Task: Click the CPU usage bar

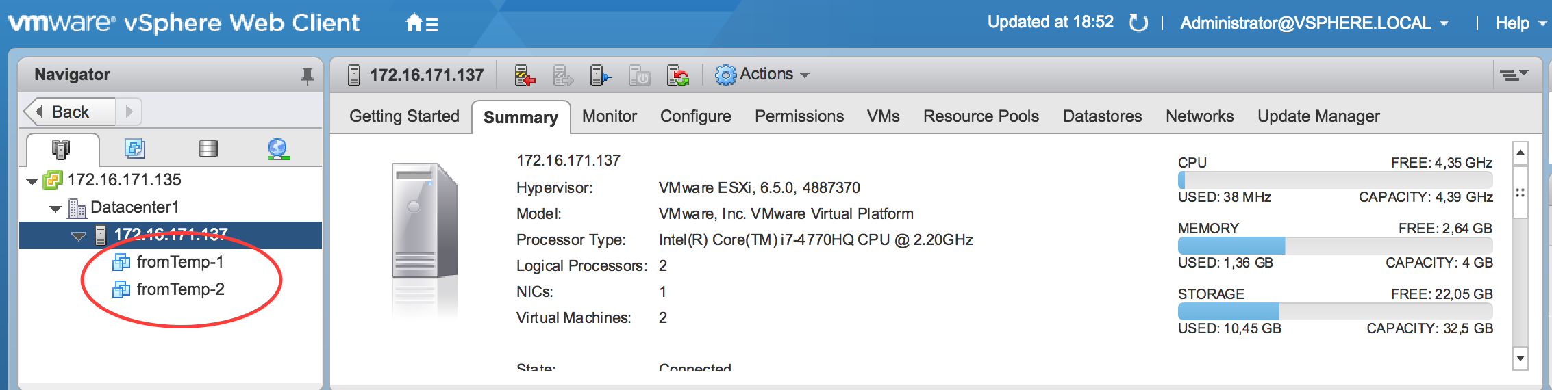Action: pos(1335,181)
